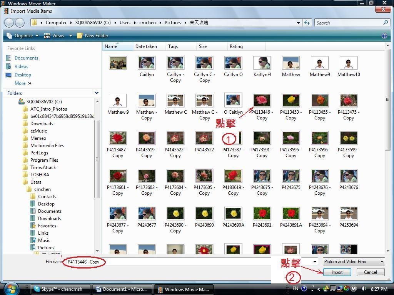This screenshot has height=295, width=394.
Task: Click the Views button
Action: point(54,36)
